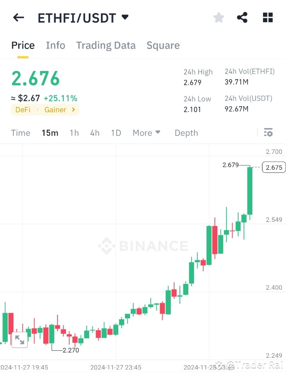Open the grid menu in the top right
286x374 pixels.
click(x=267, y=17)
